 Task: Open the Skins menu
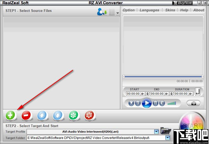point(170,10)
